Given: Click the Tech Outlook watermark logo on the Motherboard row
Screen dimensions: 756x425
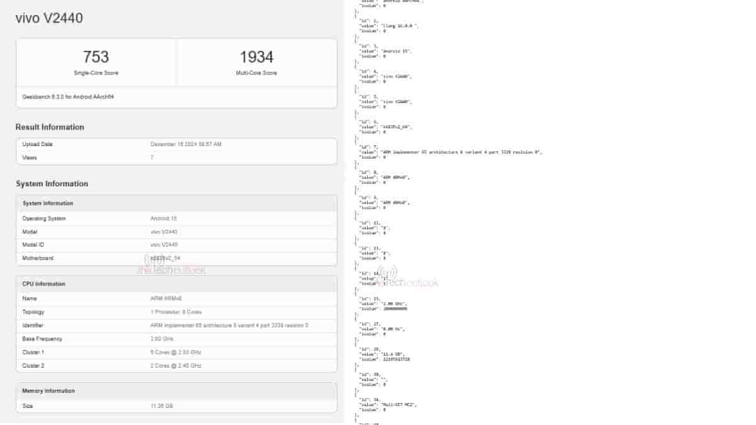Looking at the screenshot, I should (171, 266).
